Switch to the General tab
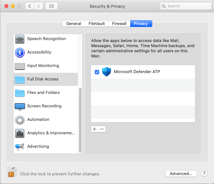 tap(74, 23)
